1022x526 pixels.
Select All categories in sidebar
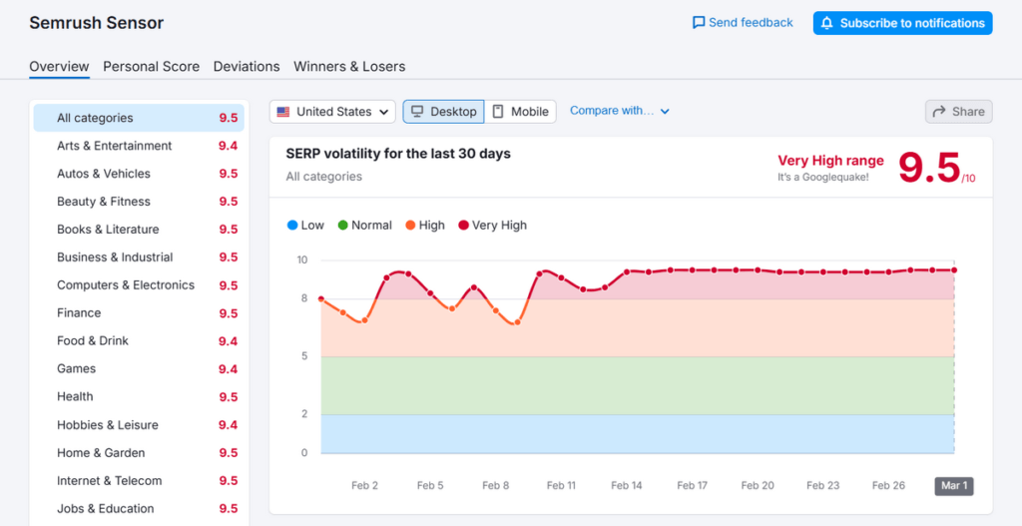[x=139, y=118]
